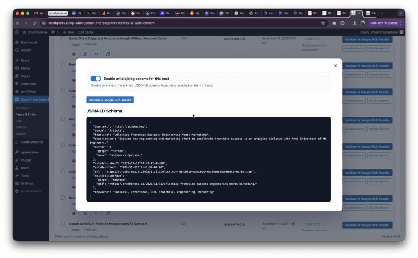Open Support submenu item

(21, 134)
